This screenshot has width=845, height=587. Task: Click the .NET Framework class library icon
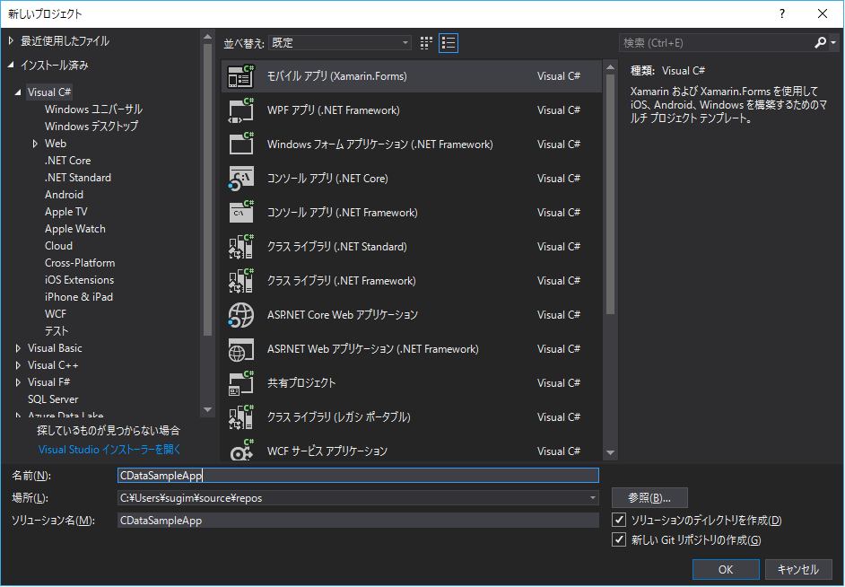click(x=241, y=281)
